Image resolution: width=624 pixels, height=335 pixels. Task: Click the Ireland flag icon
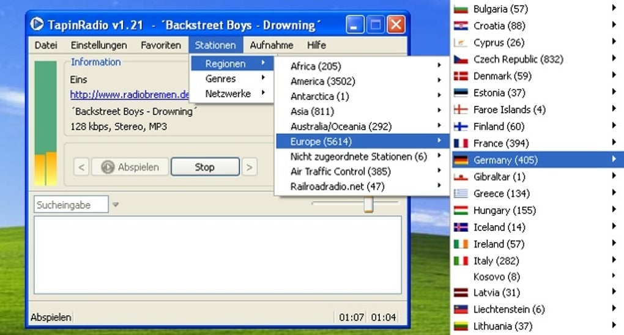coord(461,244)
